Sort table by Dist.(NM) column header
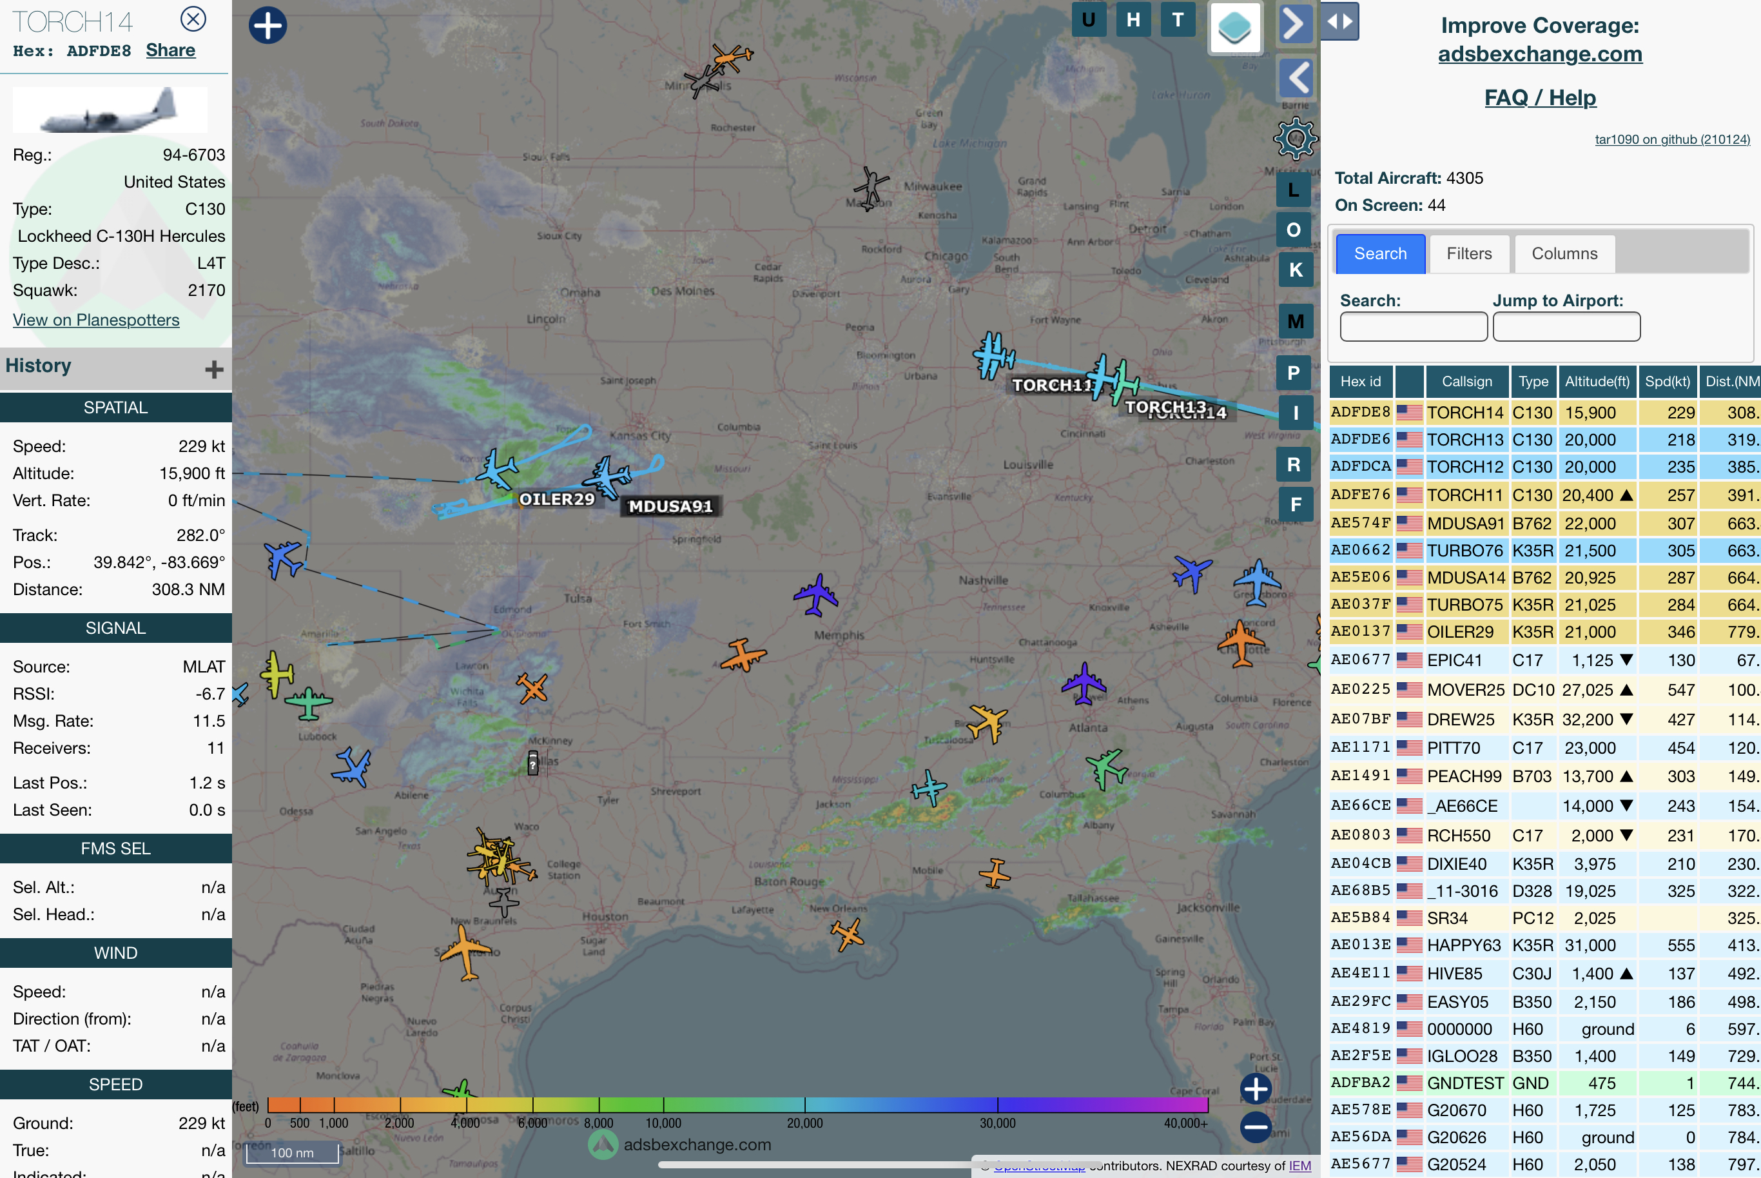This screenshot has height=1178, width=1761. [x=1730, y=382]
